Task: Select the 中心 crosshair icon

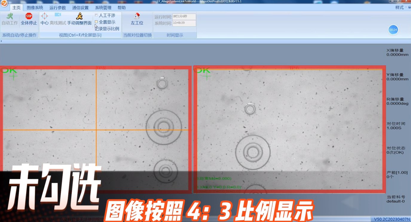Action: (44, 16)
